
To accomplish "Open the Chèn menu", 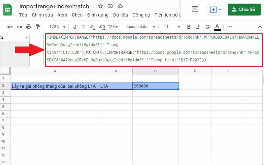I will click(77, 15).
